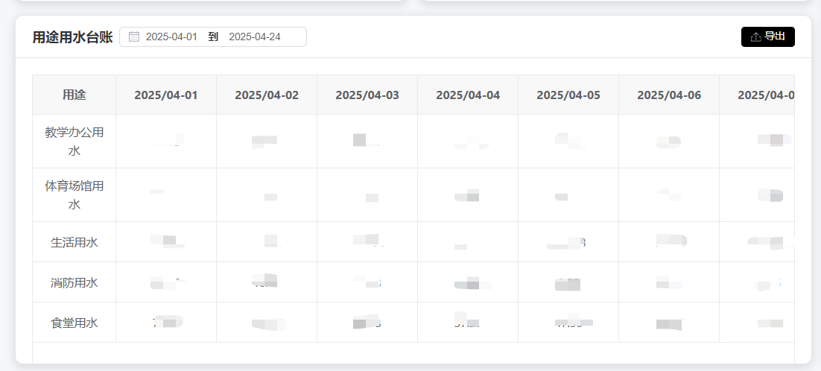The image size is (821, 371).
Task: Select the 教学办公用水 row label
Action: (x=75, y=142)
